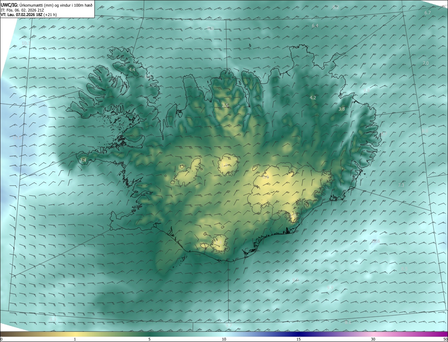Click the color scale tick labeled 5
Screen dimensions: 448x342
click(x=149, y=339)
